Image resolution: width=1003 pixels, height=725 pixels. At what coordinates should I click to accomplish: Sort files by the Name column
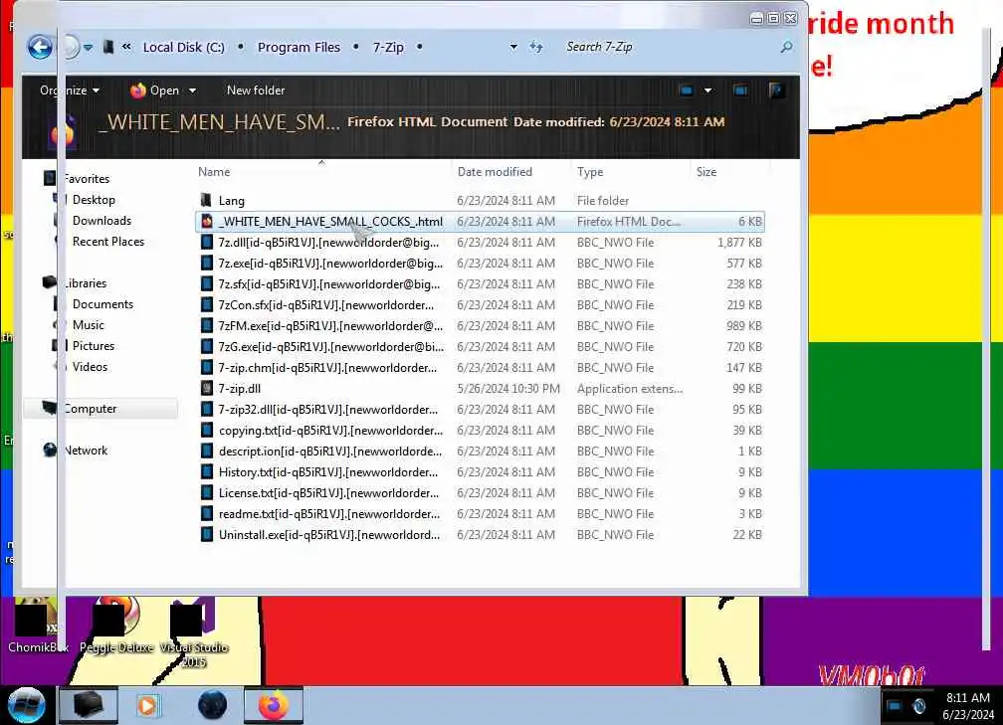(x=214, y=171)
